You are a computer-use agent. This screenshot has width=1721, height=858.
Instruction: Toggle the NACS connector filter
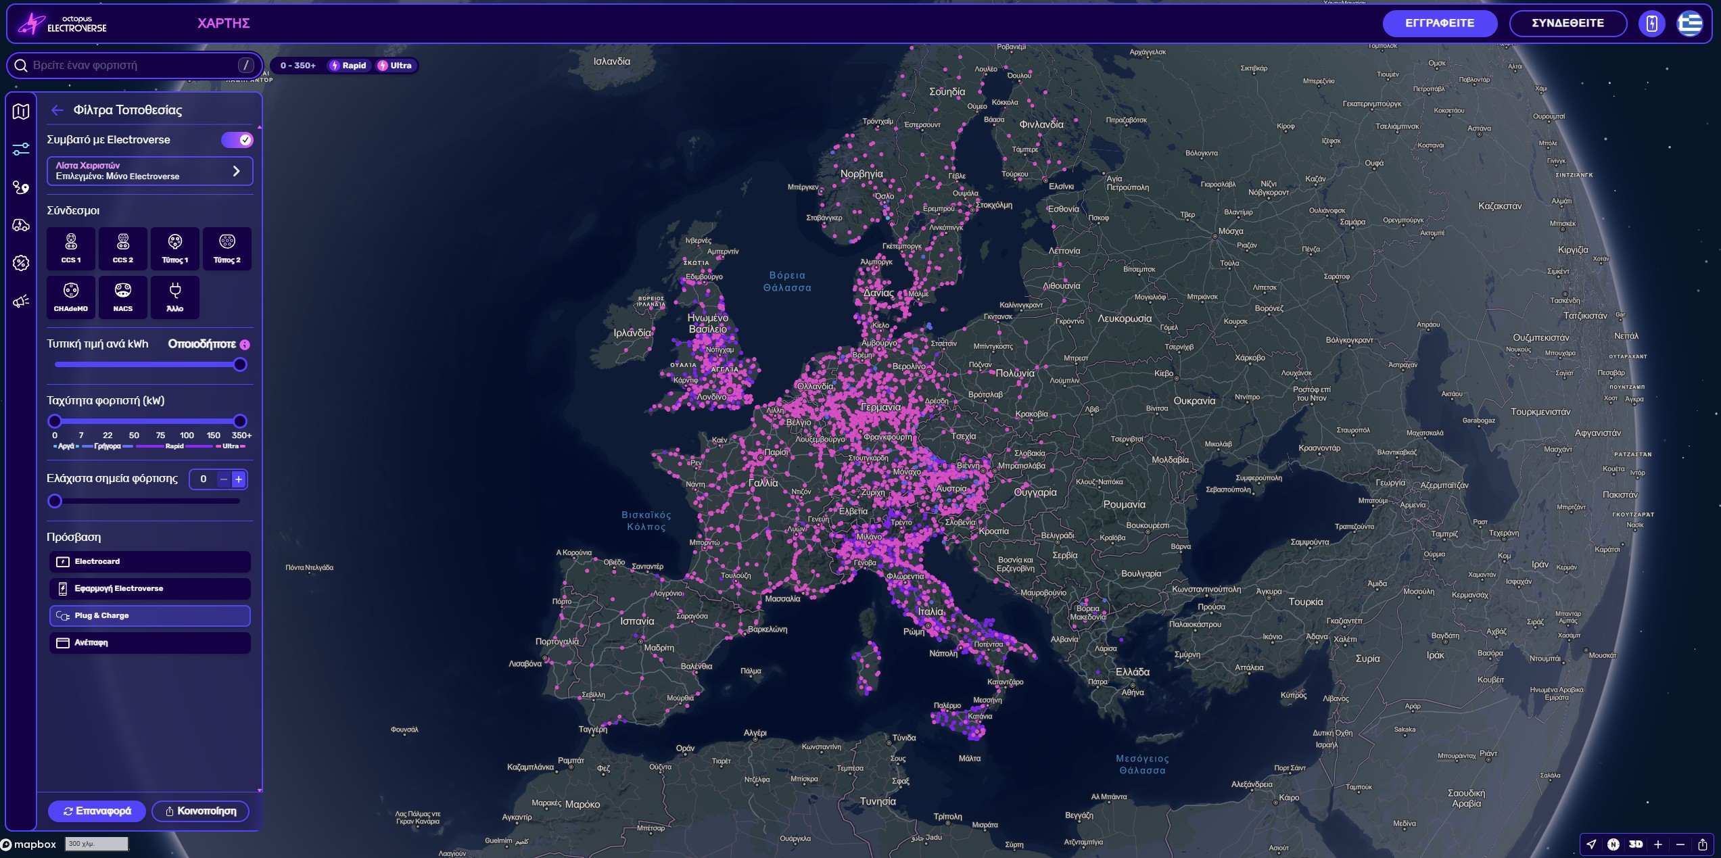pos(123,297)
